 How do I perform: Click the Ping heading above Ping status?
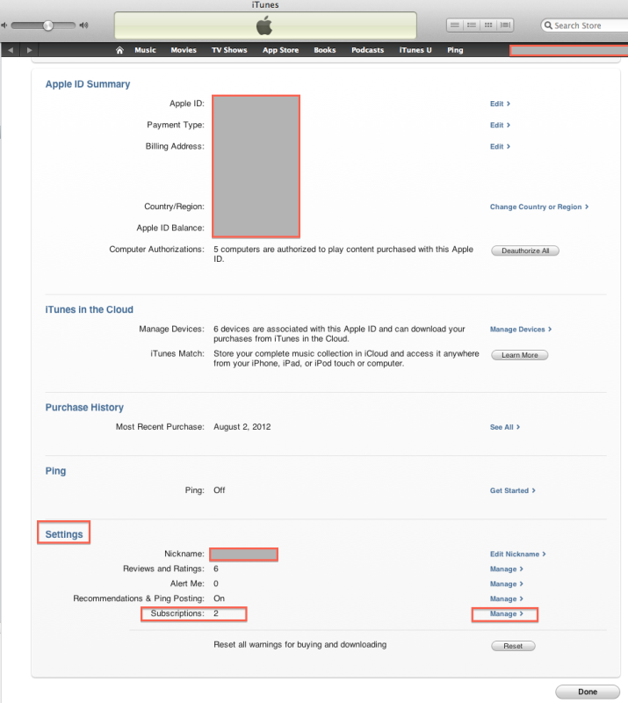pos(55,471)
